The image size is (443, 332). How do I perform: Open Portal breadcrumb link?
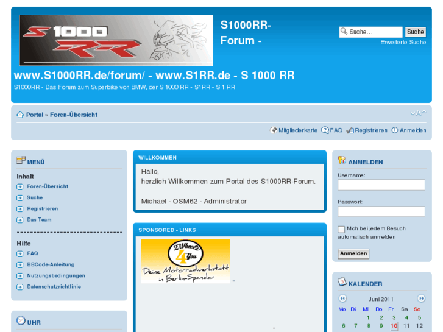pos(35,115)
